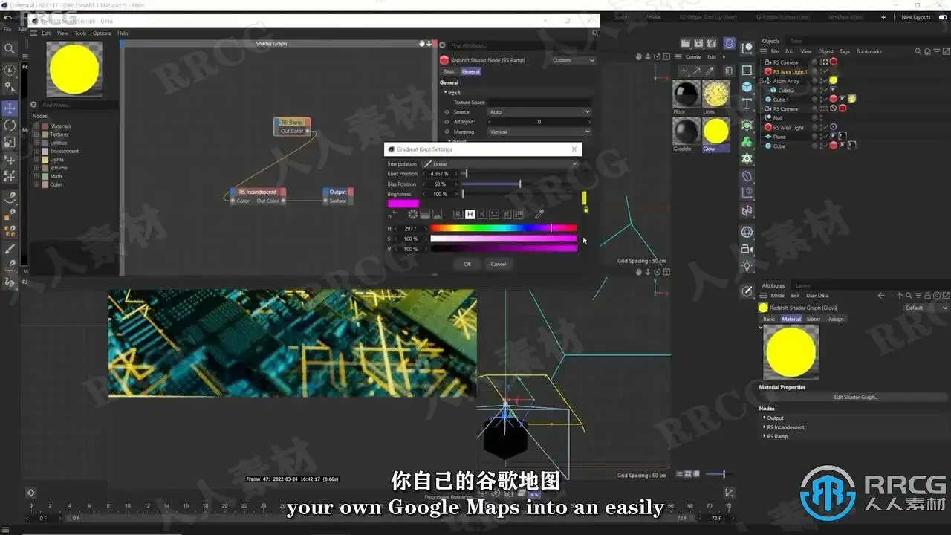Click the home icon in Object Manager
This screenshot has width=951, height=535.
point(926,51)
